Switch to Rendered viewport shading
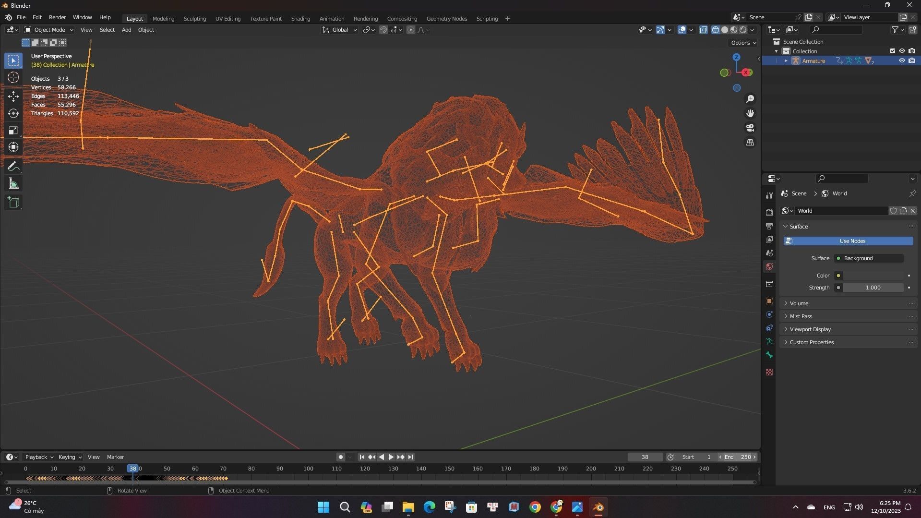This screenshot has height=518, width=921. point(743,30)
